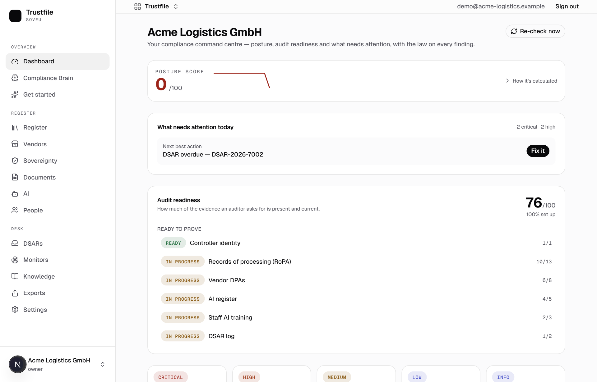Click the DSARs inbox icon
Image resolution: width=597 pixels, height=382 pixels.
(15, 243)
